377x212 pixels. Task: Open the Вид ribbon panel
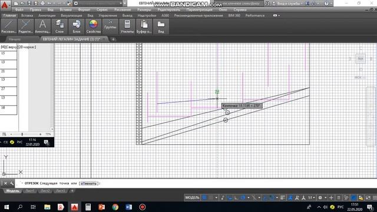pos(161,26)
